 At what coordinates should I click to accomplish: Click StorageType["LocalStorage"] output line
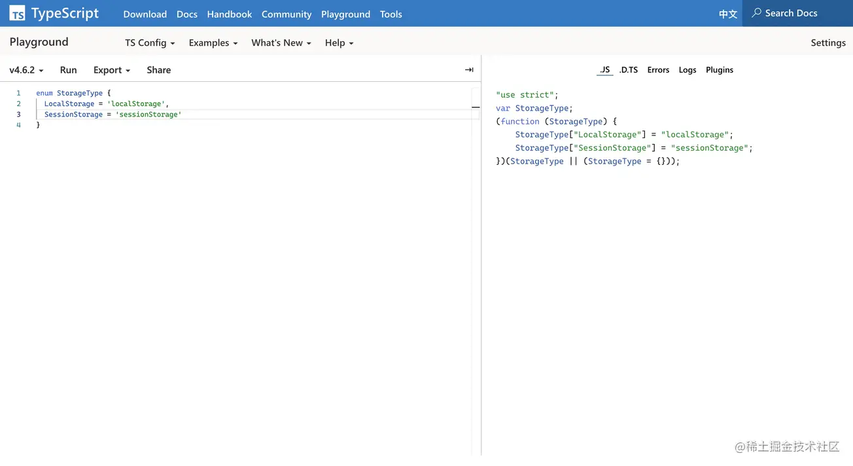(624, 134)
